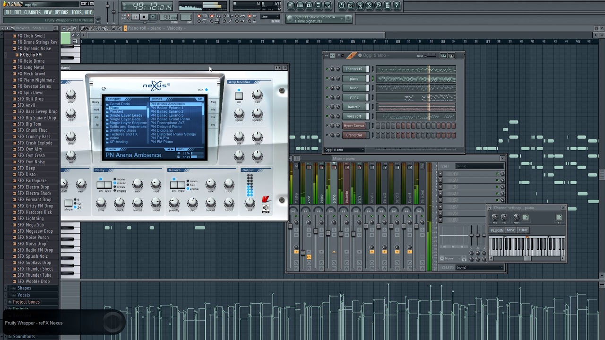Click the transport stop button
Image resolution: width=605 pixels, height=340 pixels.
point(144,17)
